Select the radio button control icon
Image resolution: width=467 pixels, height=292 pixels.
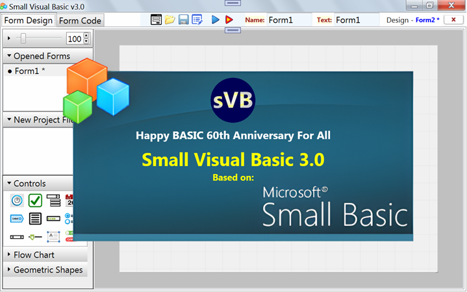69,219
